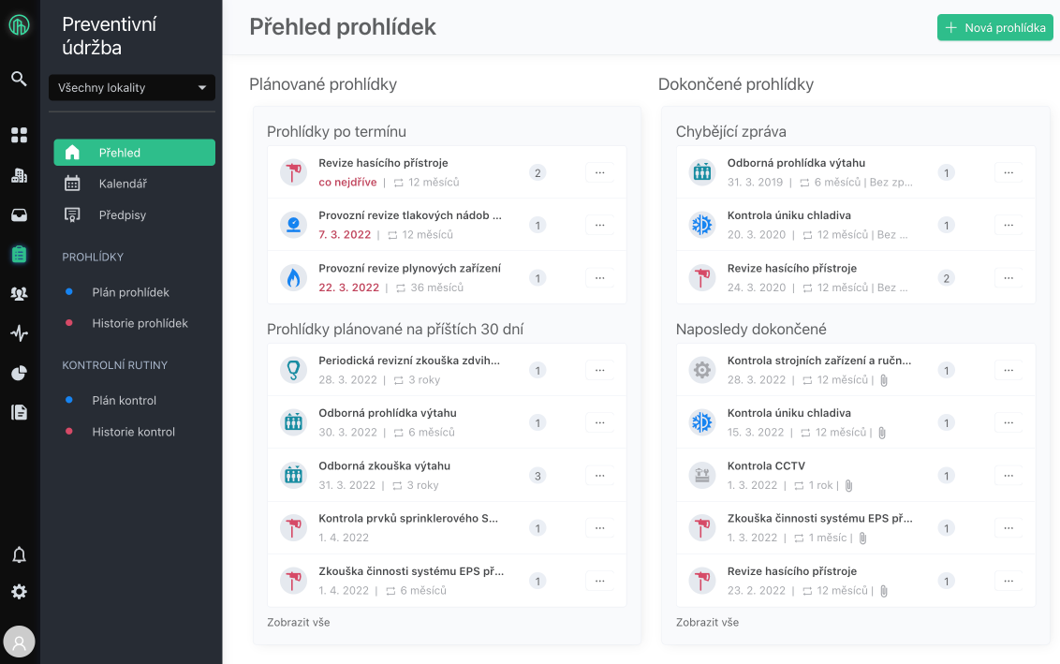Click the search icon in left rail

(19, 79)
